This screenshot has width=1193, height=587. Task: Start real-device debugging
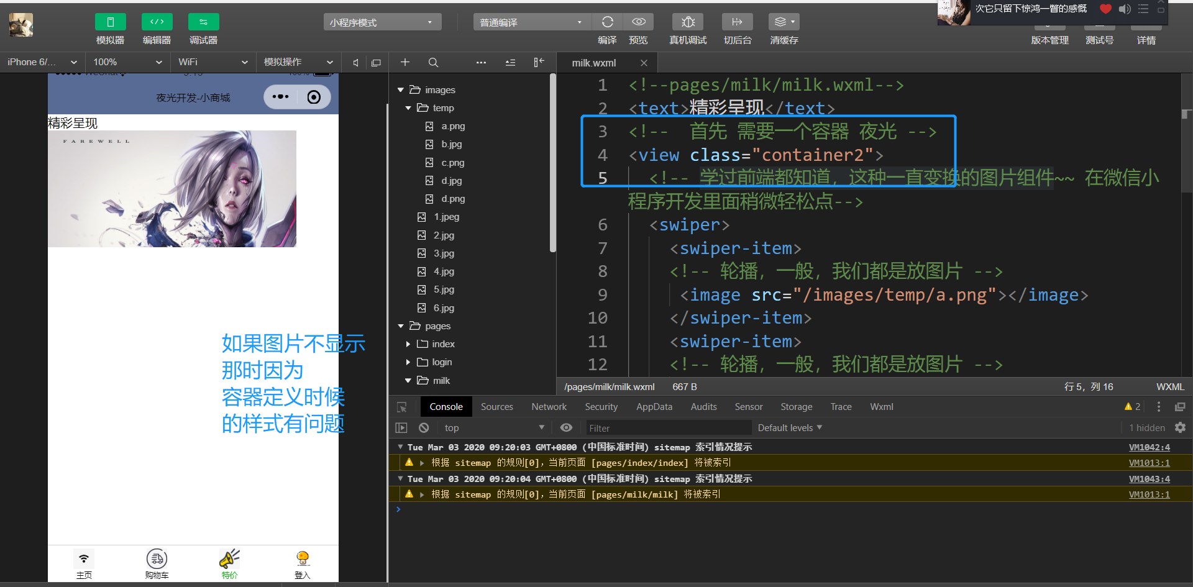tap(688, 22)
